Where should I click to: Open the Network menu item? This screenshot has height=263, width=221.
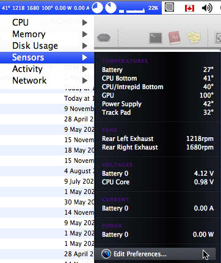(x=47, y=81)
